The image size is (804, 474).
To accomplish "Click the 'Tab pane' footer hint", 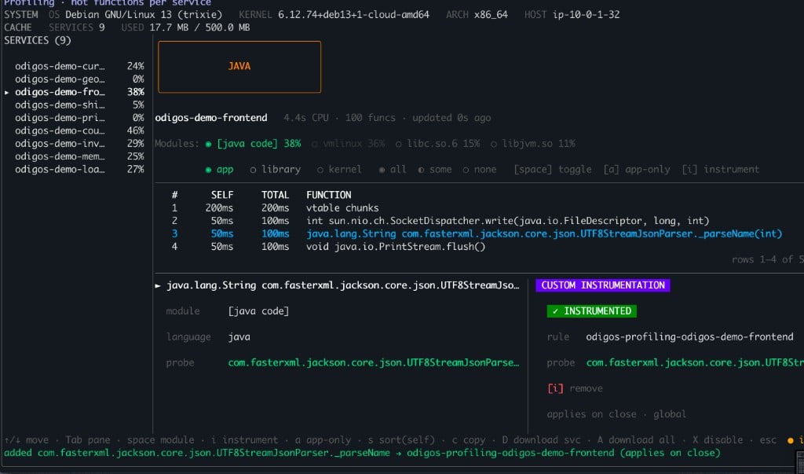I will [x=87, y=439].
